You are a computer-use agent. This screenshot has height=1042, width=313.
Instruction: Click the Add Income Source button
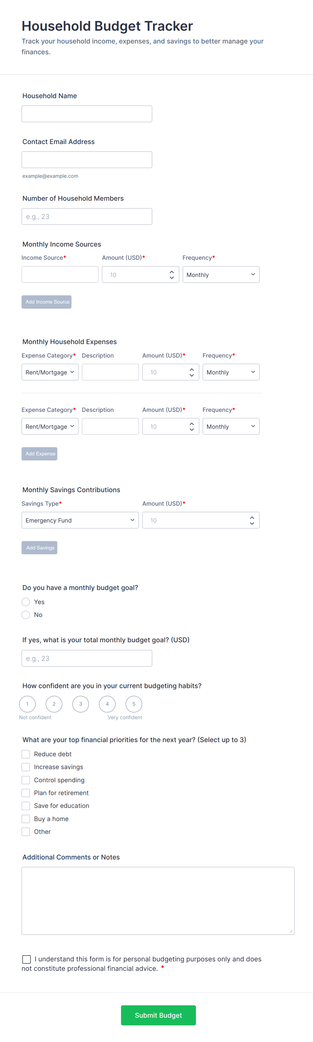coord(46,302)
